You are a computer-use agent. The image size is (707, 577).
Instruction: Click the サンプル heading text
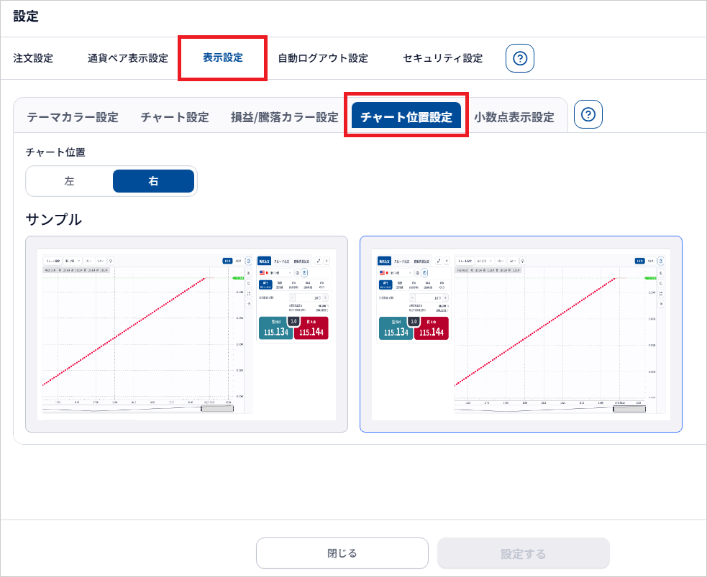pyautogui.click(x=54, y=219)
